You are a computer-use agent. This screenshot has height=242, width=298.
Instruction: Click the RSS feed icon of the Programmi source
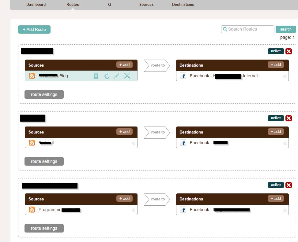(x=32, y=210)
